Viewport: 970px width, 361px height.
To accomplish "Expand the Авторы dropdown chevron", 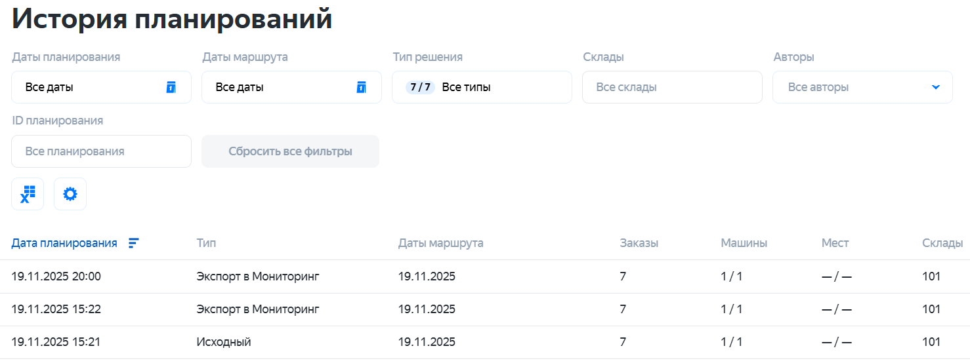I will tap(935, 87).
